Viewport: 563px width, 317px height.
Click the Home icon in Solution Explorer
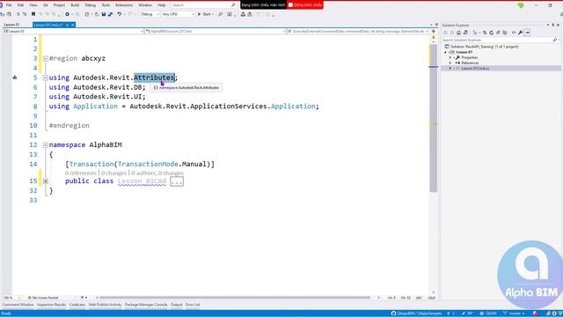458,33
